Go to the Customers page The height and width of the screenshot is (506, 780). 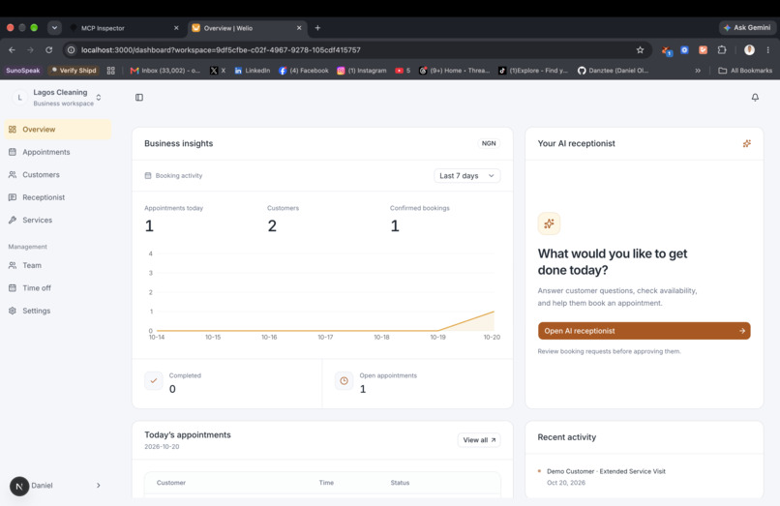coord(58,175)
